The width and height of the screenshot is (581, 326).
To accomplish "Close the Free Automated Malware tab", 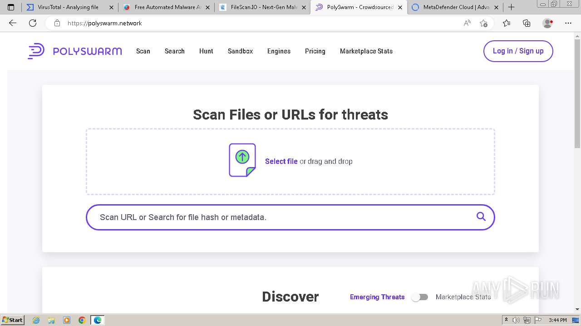I will point(207,7).
